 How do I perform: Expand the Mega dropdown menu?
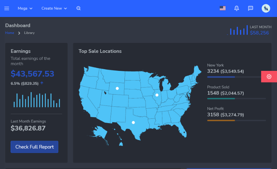point(25,8)
